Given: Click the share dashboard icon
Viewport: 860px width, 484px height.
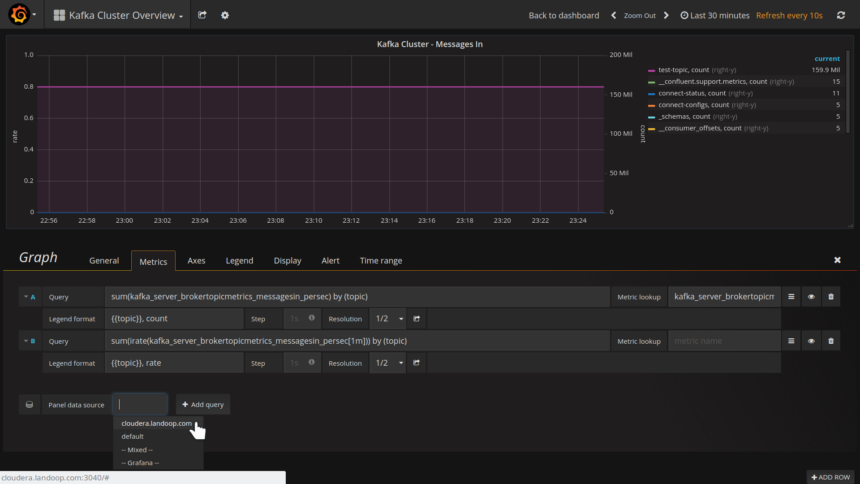Looking at the screenshot, I should tap(202, 15).
